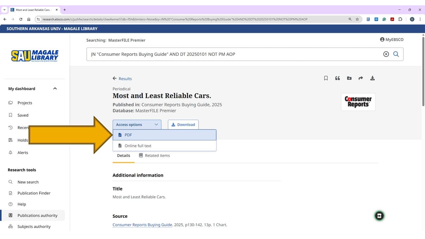
Task: Reload the page
Action: (x=21, y=19)
